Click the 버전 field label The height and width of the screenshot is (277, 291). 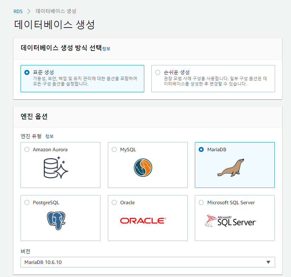coord(25,252)
